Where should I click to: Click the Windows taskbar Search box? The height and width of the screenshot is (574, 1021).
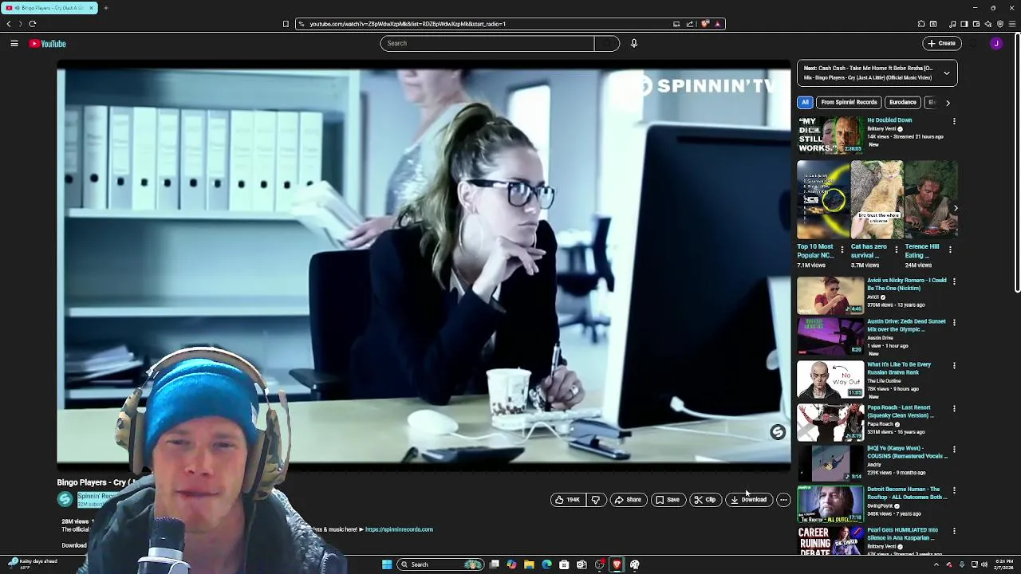440,564
